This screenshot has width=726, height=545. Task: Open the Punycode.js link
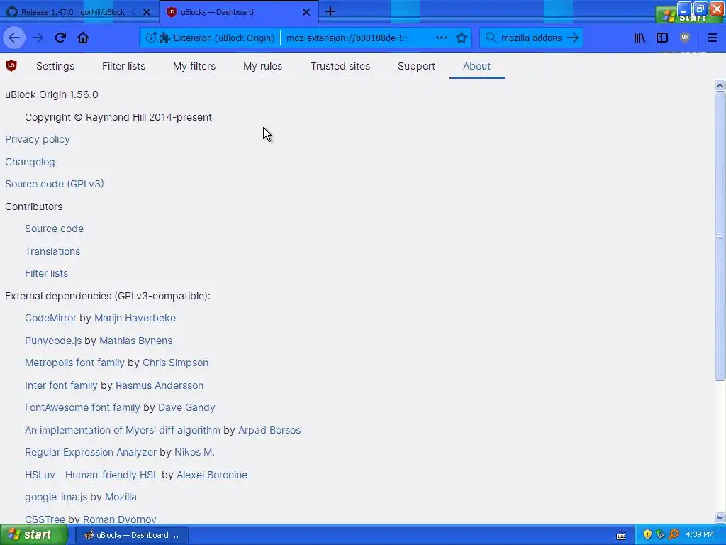point(53,341)
